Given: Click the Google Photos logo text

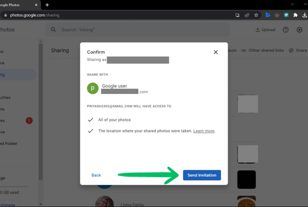Looking at the screenshot, I should (x=7, y=30).
